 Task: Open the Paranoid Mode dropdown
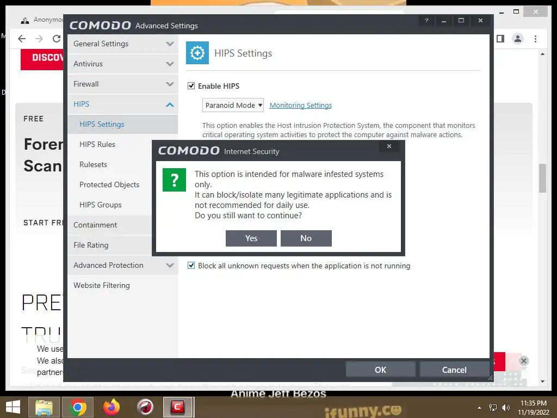point(233,105)
